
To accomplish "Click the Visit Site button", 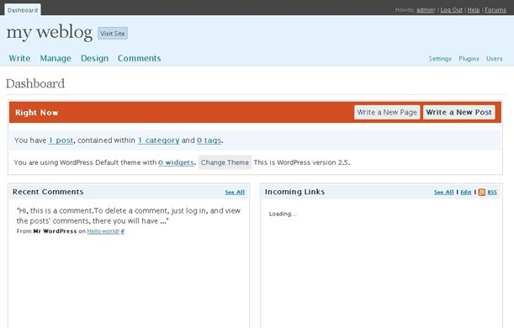I will click(113, 34).
